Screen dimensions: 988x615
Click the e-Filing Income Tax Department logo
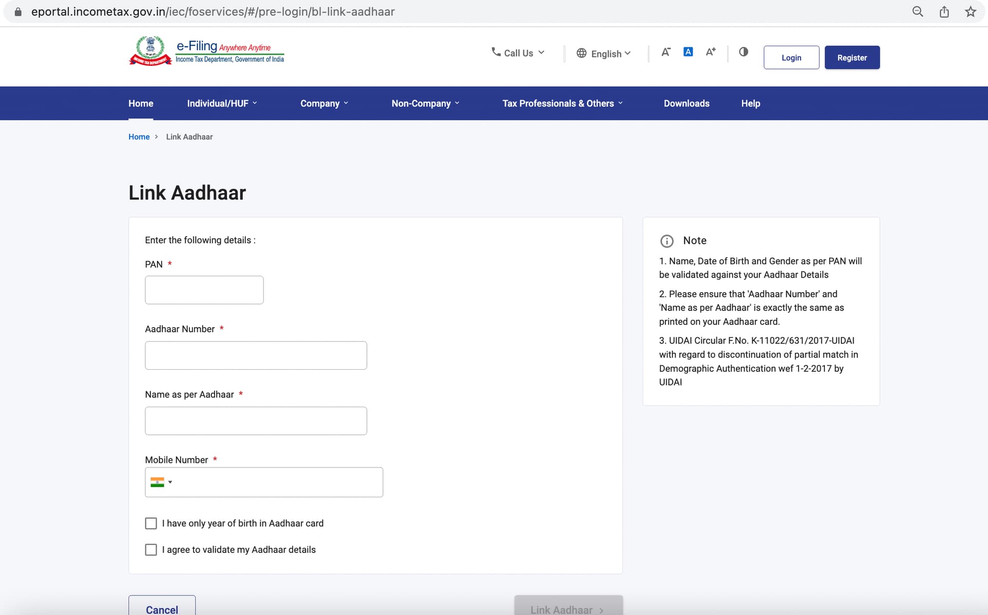click(x=206, y=51)
